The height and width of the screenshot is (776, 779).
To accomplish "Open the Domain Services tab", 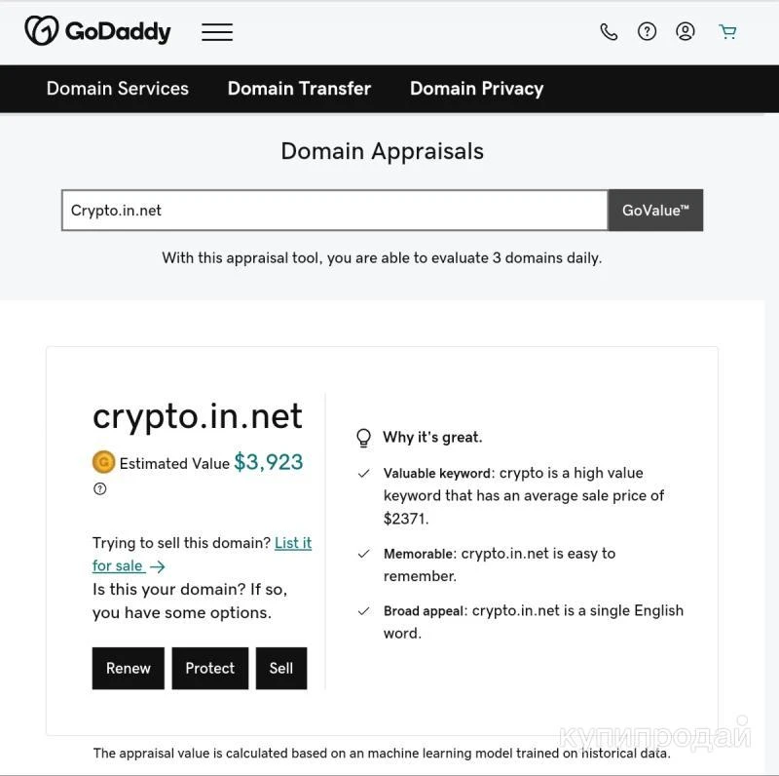I will click(118, 89).
